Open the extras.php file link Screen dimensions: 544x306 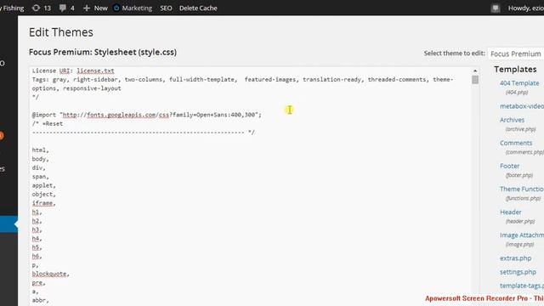(515, 258)
